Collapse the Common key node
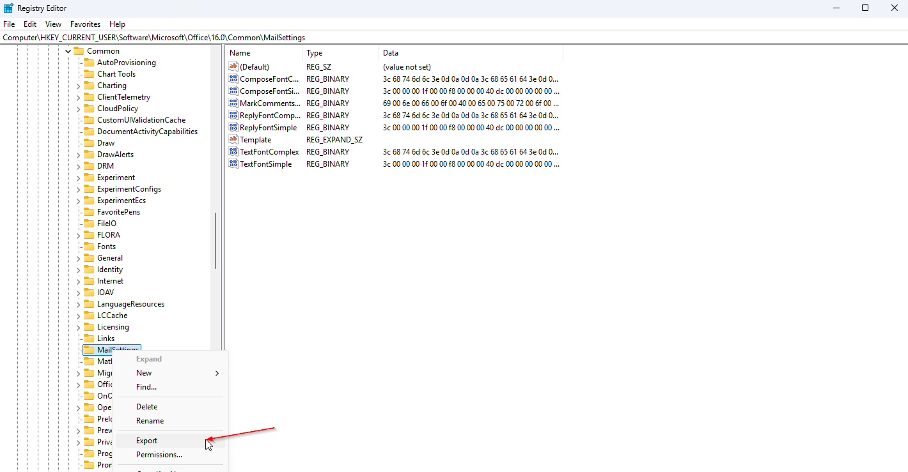The height and width of the screenshot is (472, 908). [68, 51]
